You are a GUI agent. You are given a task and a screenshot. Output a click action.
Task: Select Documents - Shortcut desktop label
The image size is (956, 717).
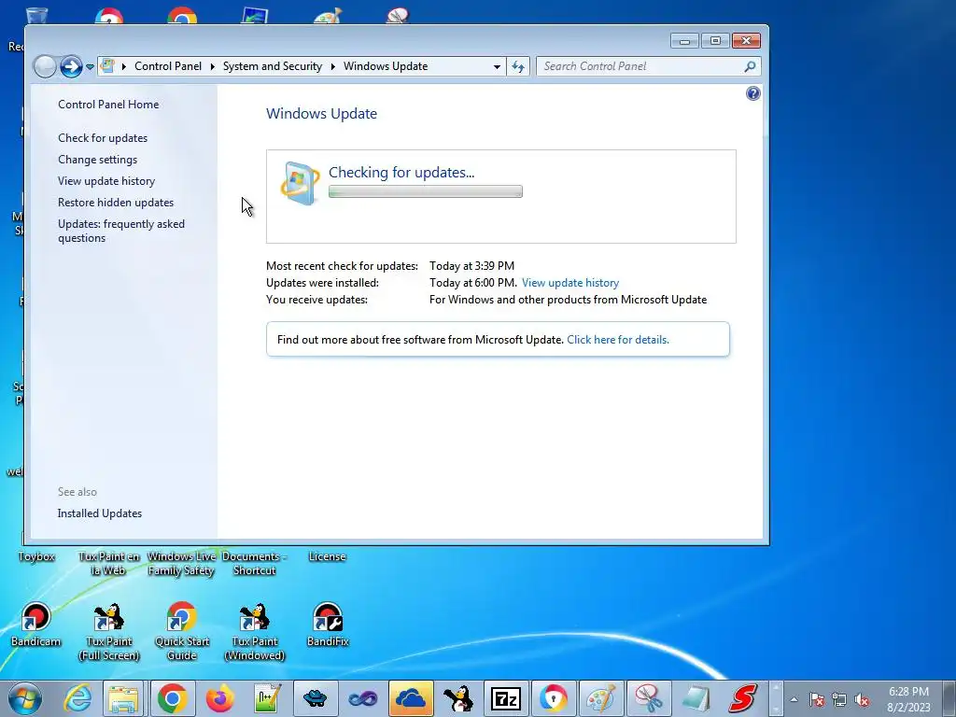(254, 564)
